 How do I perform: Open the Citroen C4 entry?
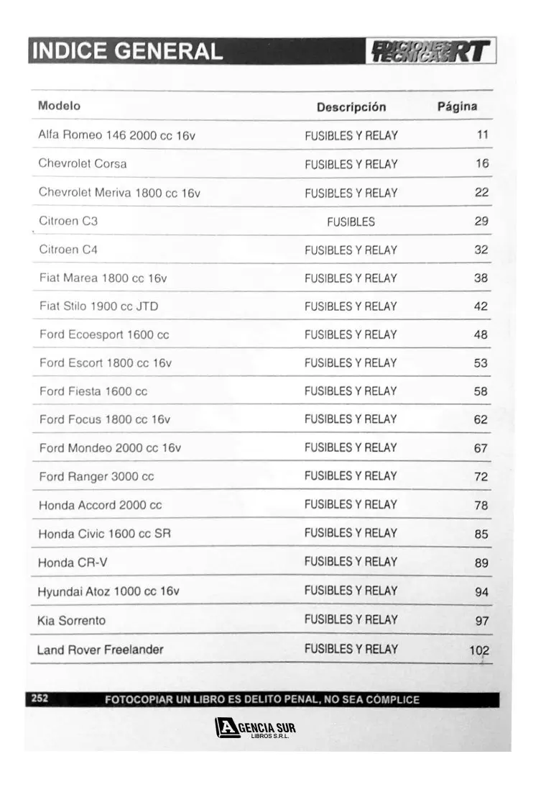tap(68, 250)
